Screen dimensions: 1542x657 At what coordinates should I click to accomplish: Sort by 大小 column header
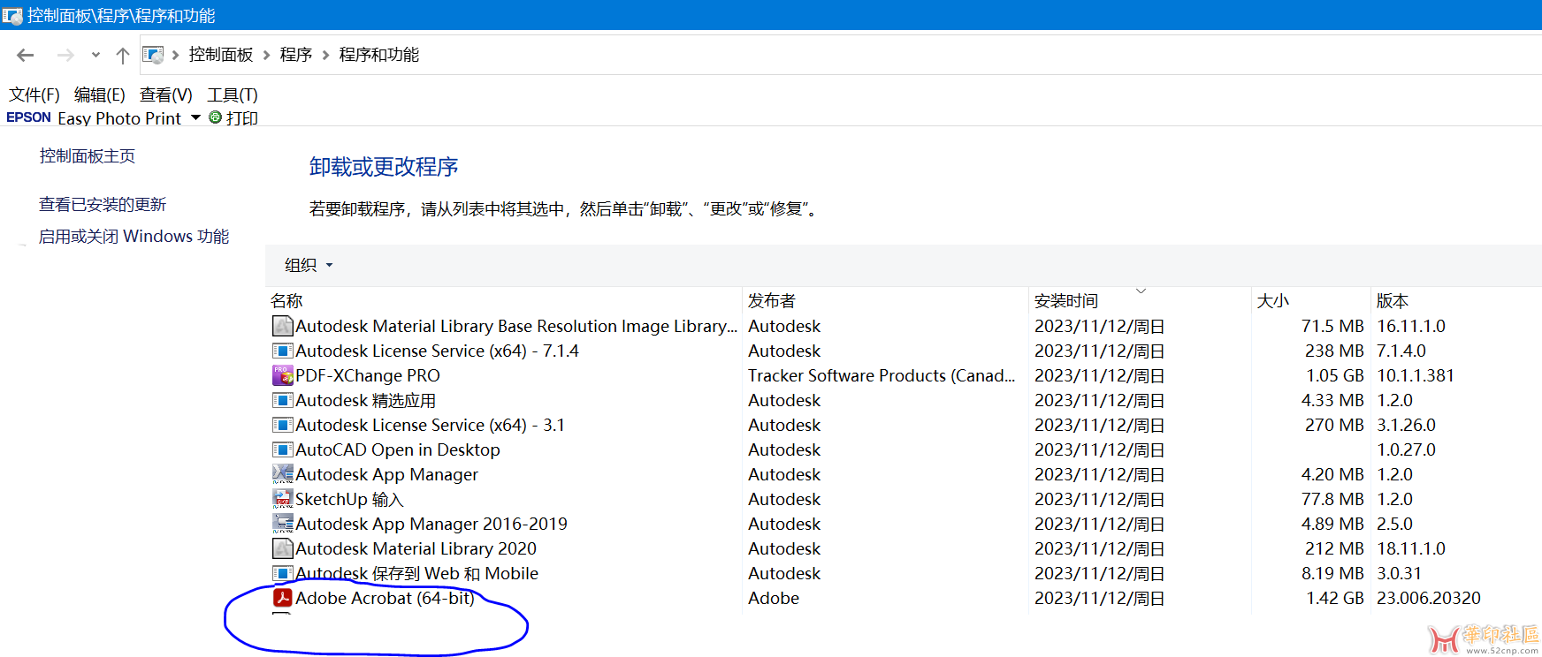1273,301
